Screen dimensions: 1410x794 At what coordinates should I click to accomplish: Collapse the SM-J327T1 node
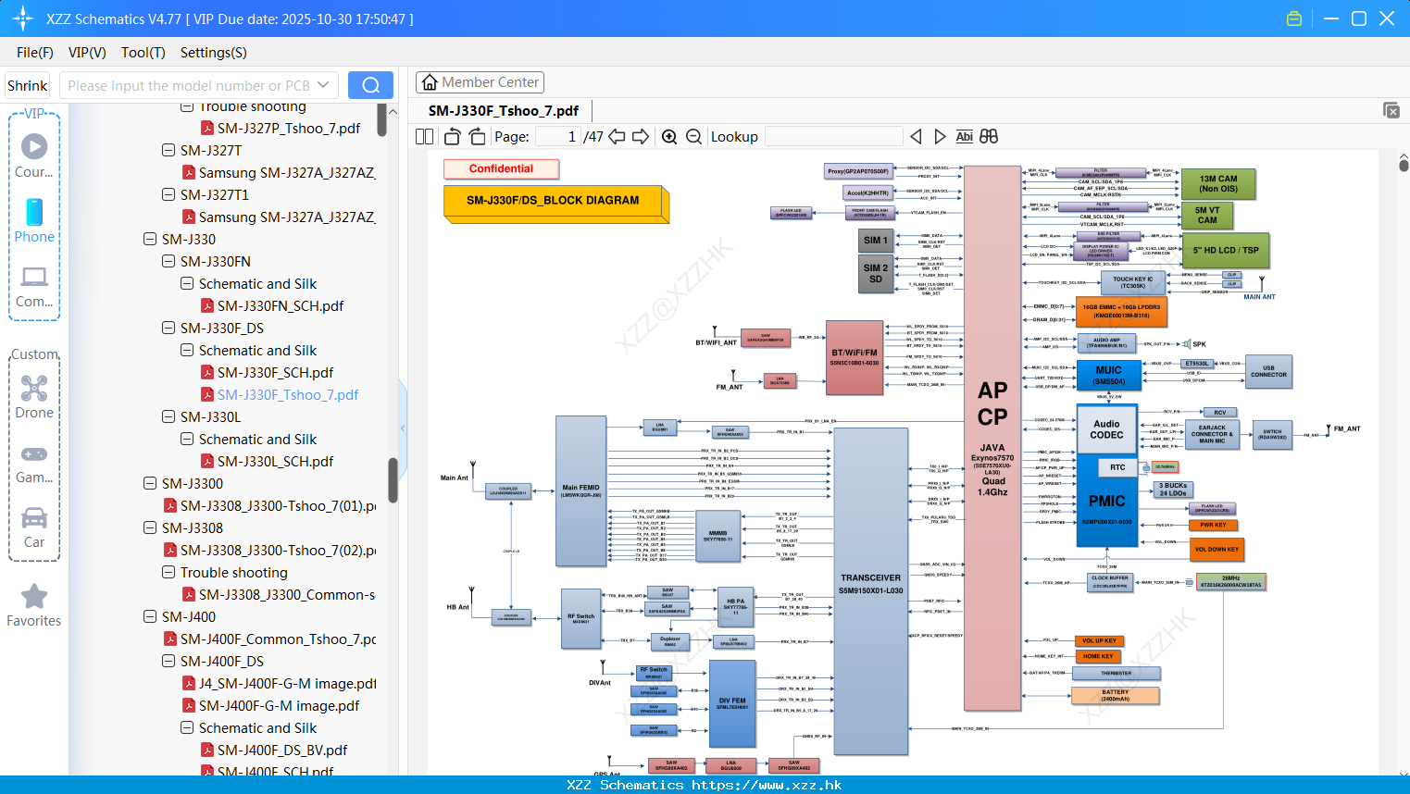click(168, 194)
